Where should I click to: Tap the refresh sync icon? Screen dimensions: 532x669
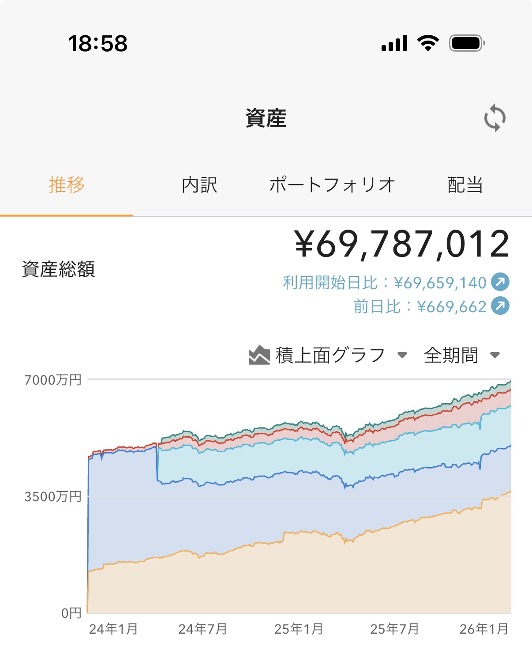(495, 118)
